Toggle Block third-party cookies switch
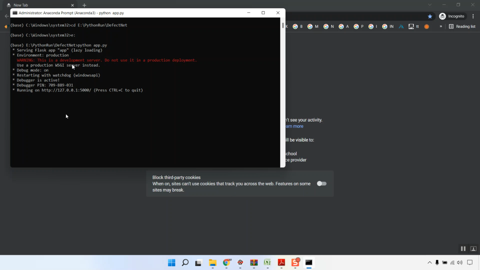480x270 pixels. tap(322, 184)
